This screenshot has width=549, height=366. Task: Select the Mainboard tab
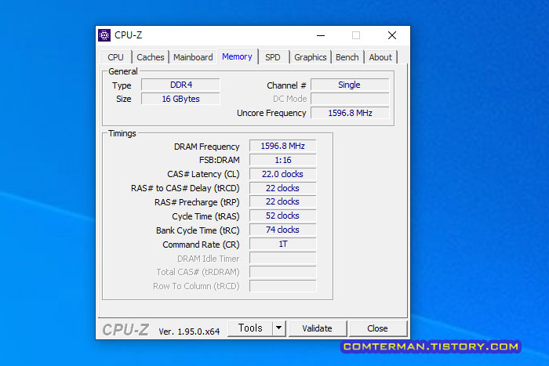click(193, 57)
